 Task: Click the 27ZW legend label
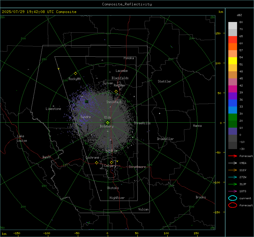(243, 177)
